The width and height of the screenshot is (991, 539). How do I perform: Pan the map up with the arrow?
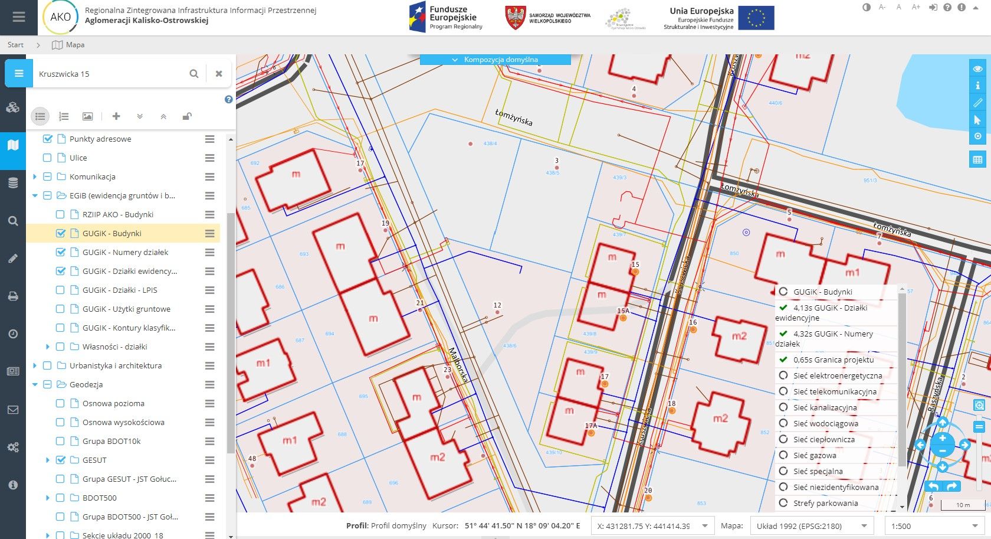coord(942,422)
